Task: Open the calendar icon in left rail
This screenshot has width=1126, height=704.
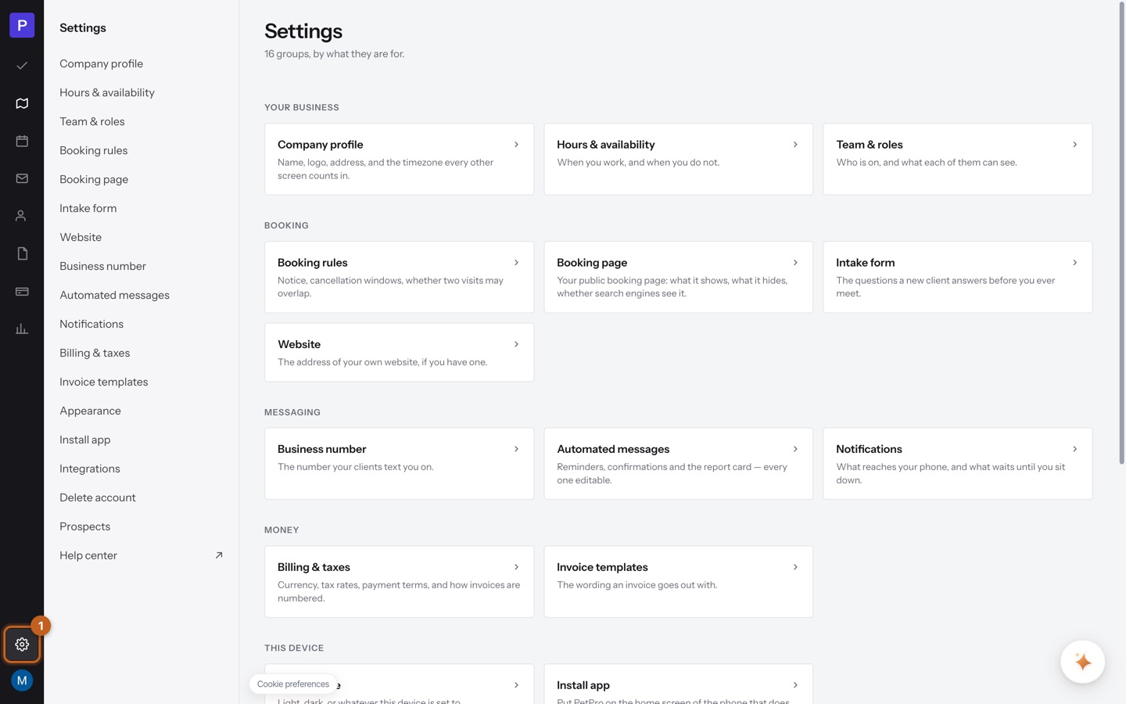Action: pos(22,141)
